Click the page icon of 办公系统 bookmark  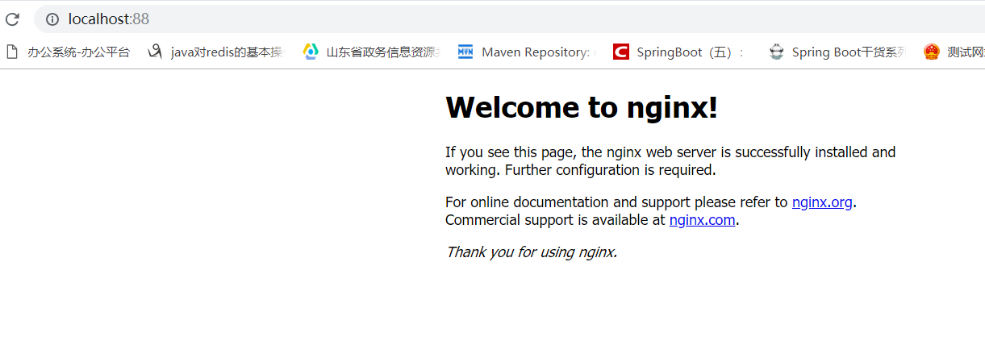tap(12, 52)
